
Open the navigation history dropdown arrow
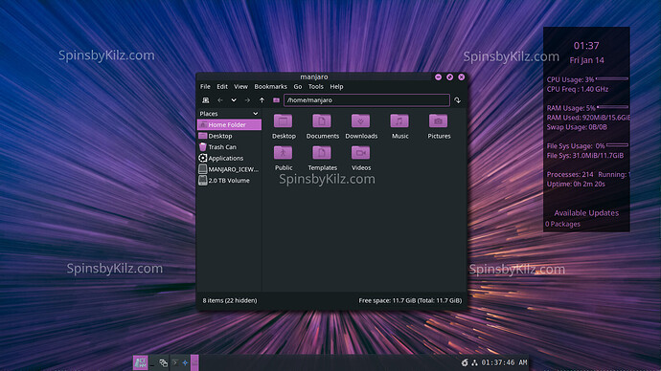click(x=234, y=100)
